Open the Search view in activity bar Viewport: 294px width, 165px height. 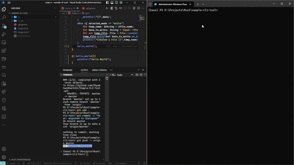[4, 17]
